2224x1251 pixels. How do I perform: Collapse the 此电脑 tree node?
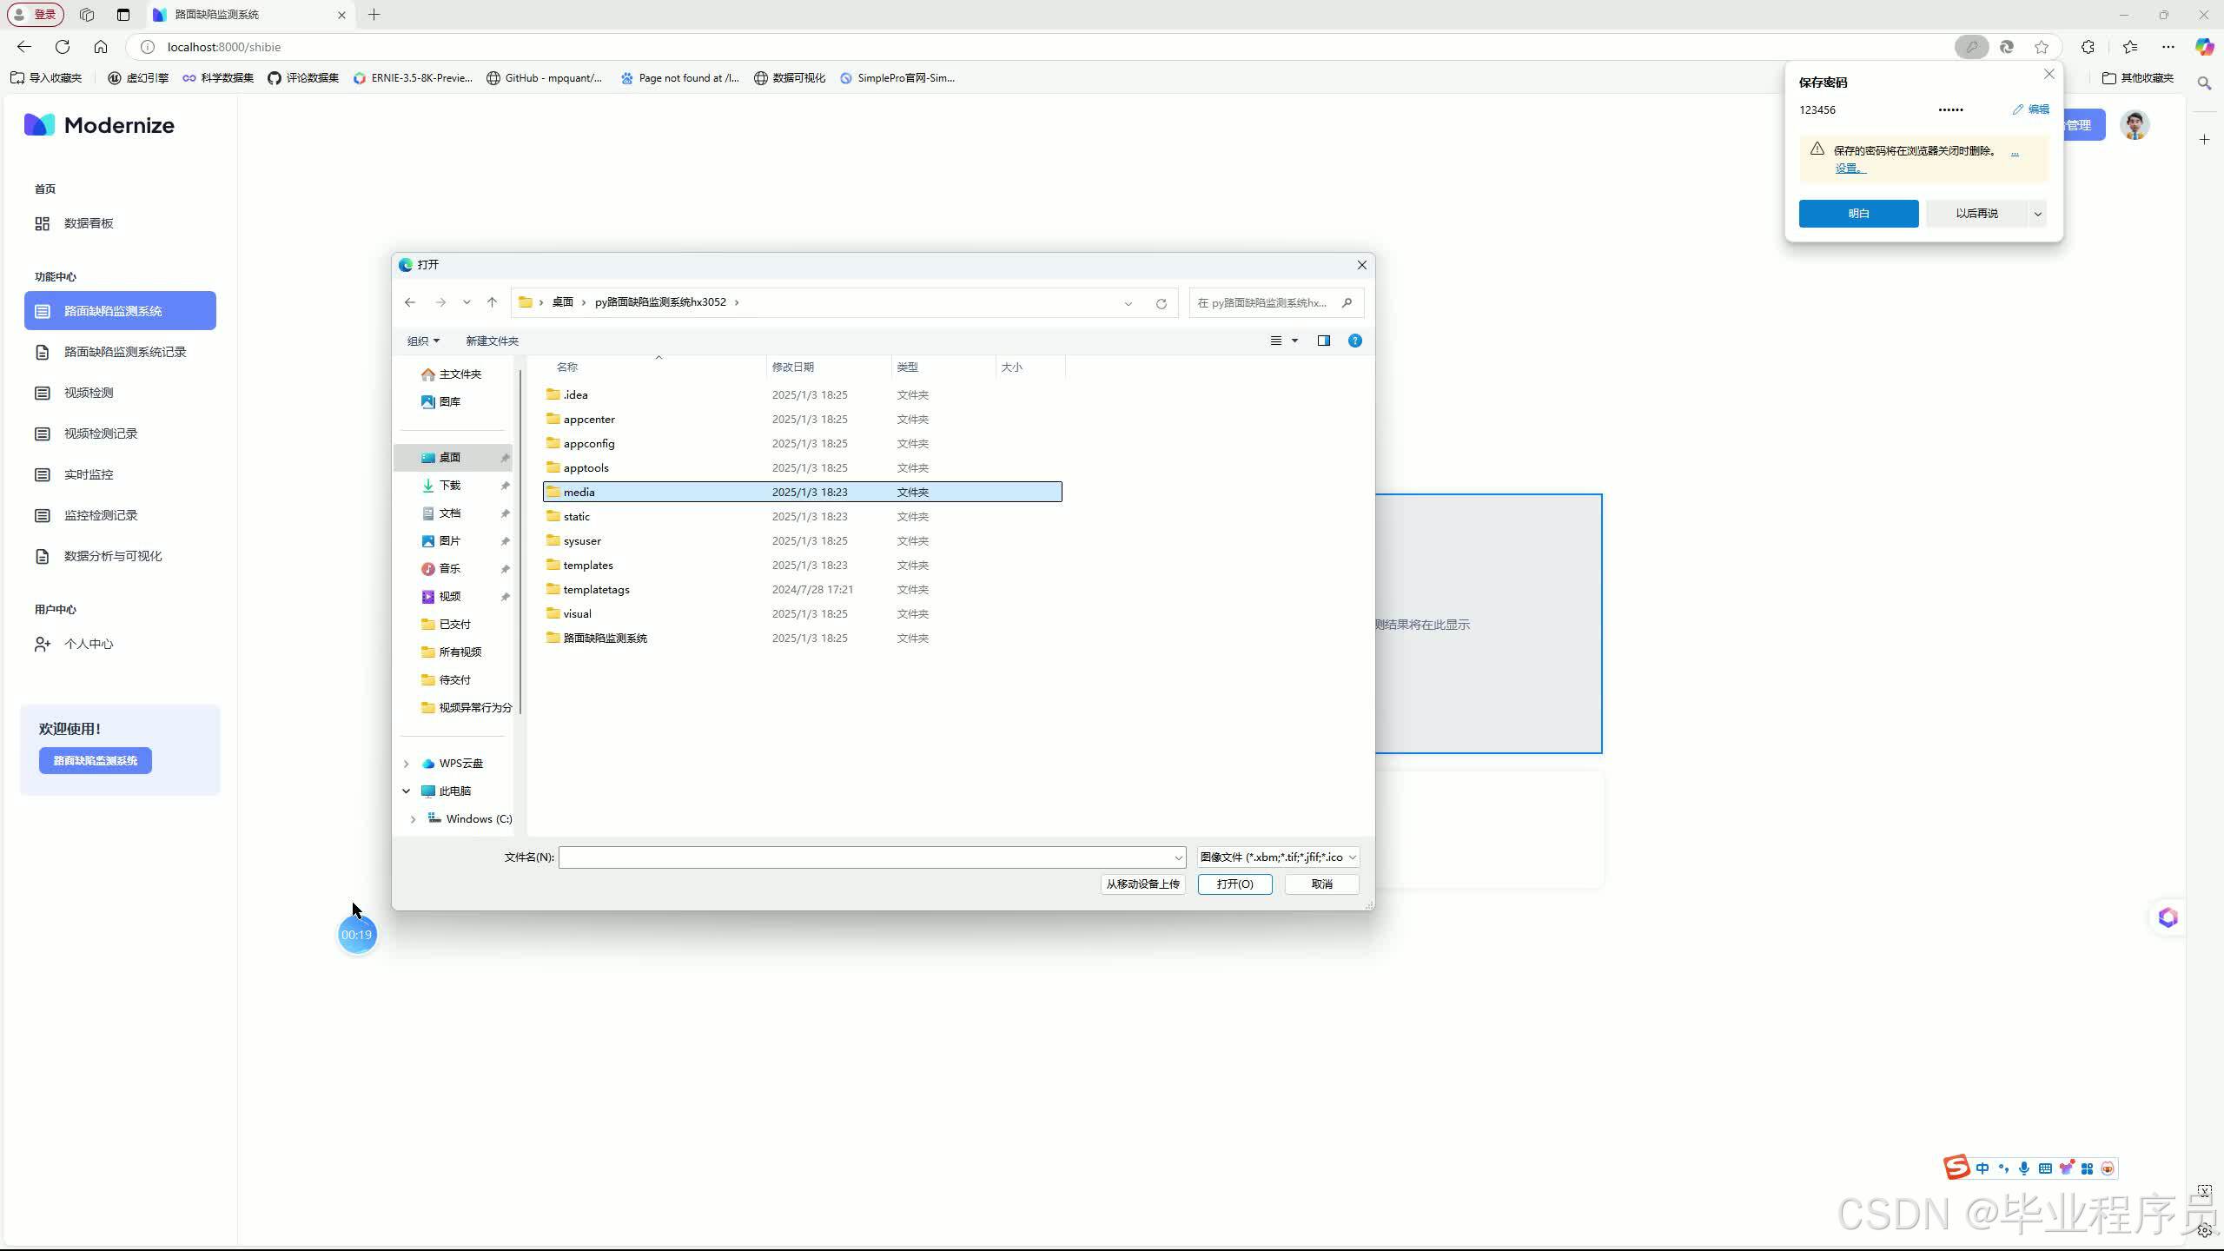406,791
